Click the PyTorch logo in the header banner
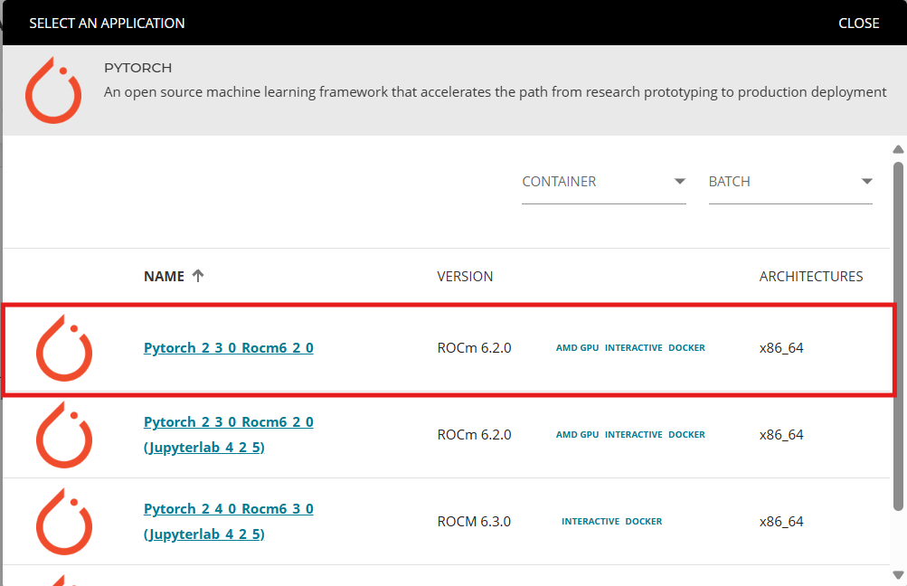This screenshot has width=907, height=586. click(53, 90)
